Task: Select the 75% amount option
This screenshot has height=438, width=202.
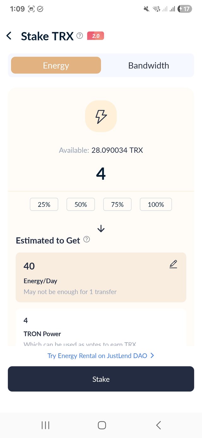Action: (117, 205)
